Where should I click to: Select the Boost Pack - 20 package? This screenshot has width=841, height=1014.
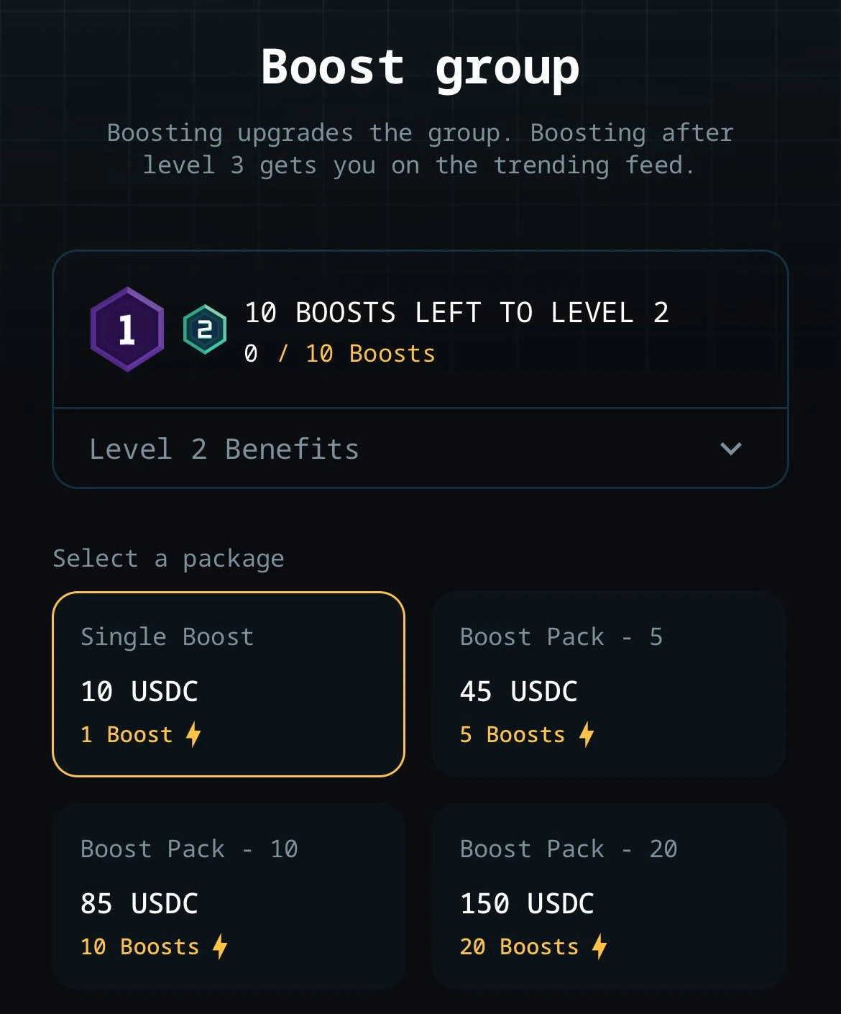(608, 897)
